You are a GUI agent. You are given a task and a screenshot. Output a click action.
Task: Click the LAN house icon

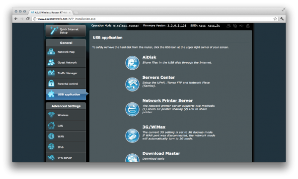[51, 126]
